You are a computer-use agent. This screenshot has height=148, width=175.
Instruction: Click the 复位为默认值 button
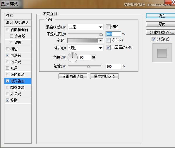104,76
